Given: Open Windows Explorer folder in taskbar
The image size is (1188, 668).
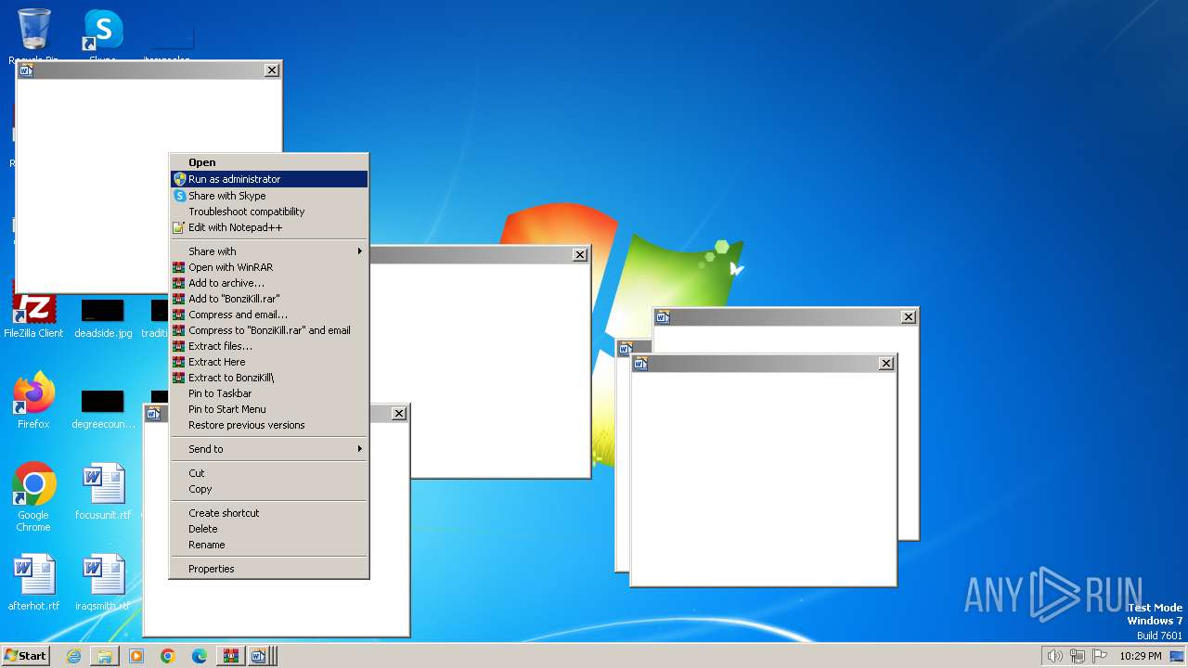Looking at the screenshot, I should click(x=105, y=656).
